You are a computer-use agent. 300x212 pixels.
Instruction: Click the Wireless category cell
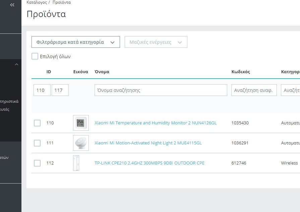click(289, 163)
